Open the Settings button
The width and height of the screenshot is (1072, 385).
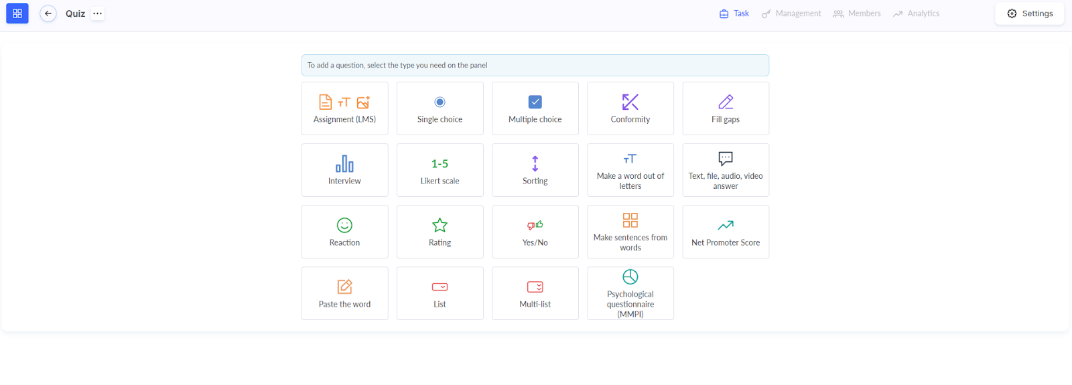1030,13
